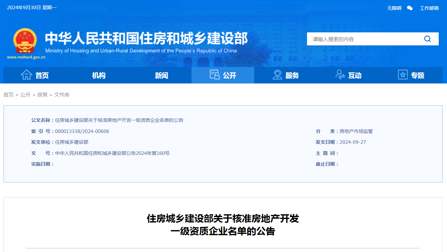Image resolution: width=447 pixels, height=252 pixels.
Task: Click the document icon on the 公开 tab
Action: coord(214,75)
